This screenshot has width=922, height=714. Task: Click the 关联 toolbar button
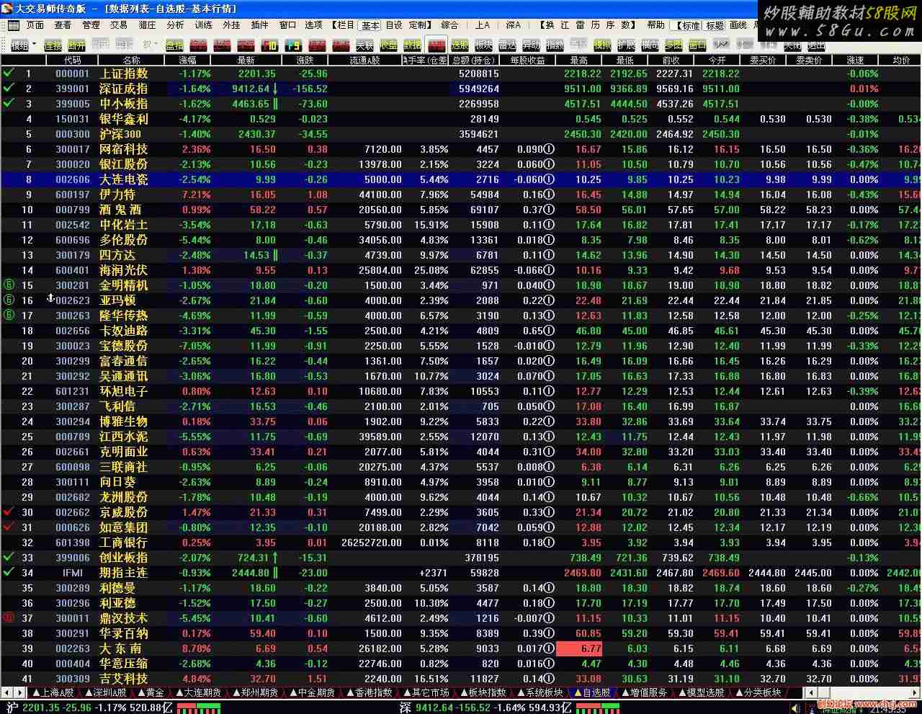click(364, 45)
